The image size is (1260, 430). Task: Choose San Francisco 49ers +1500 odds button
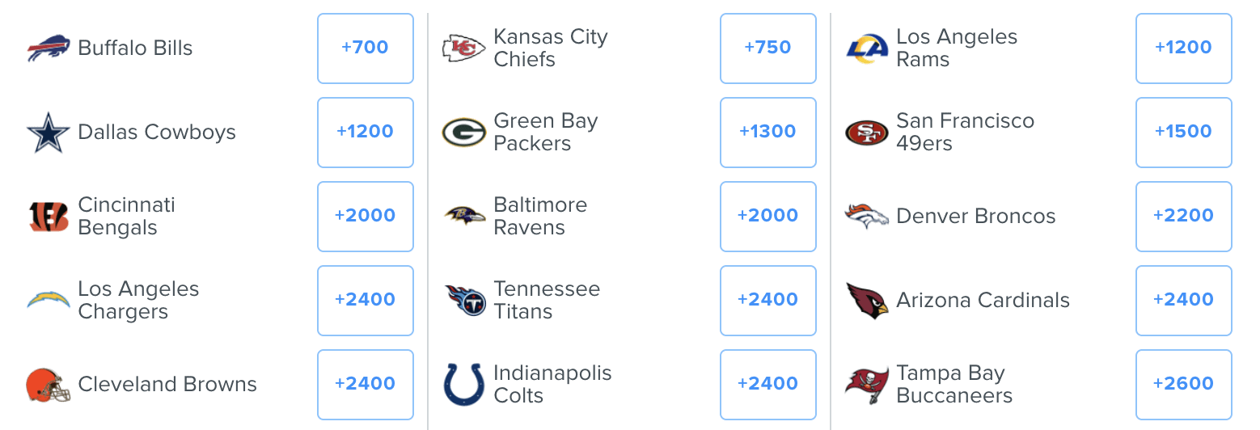pos(1184,133)
